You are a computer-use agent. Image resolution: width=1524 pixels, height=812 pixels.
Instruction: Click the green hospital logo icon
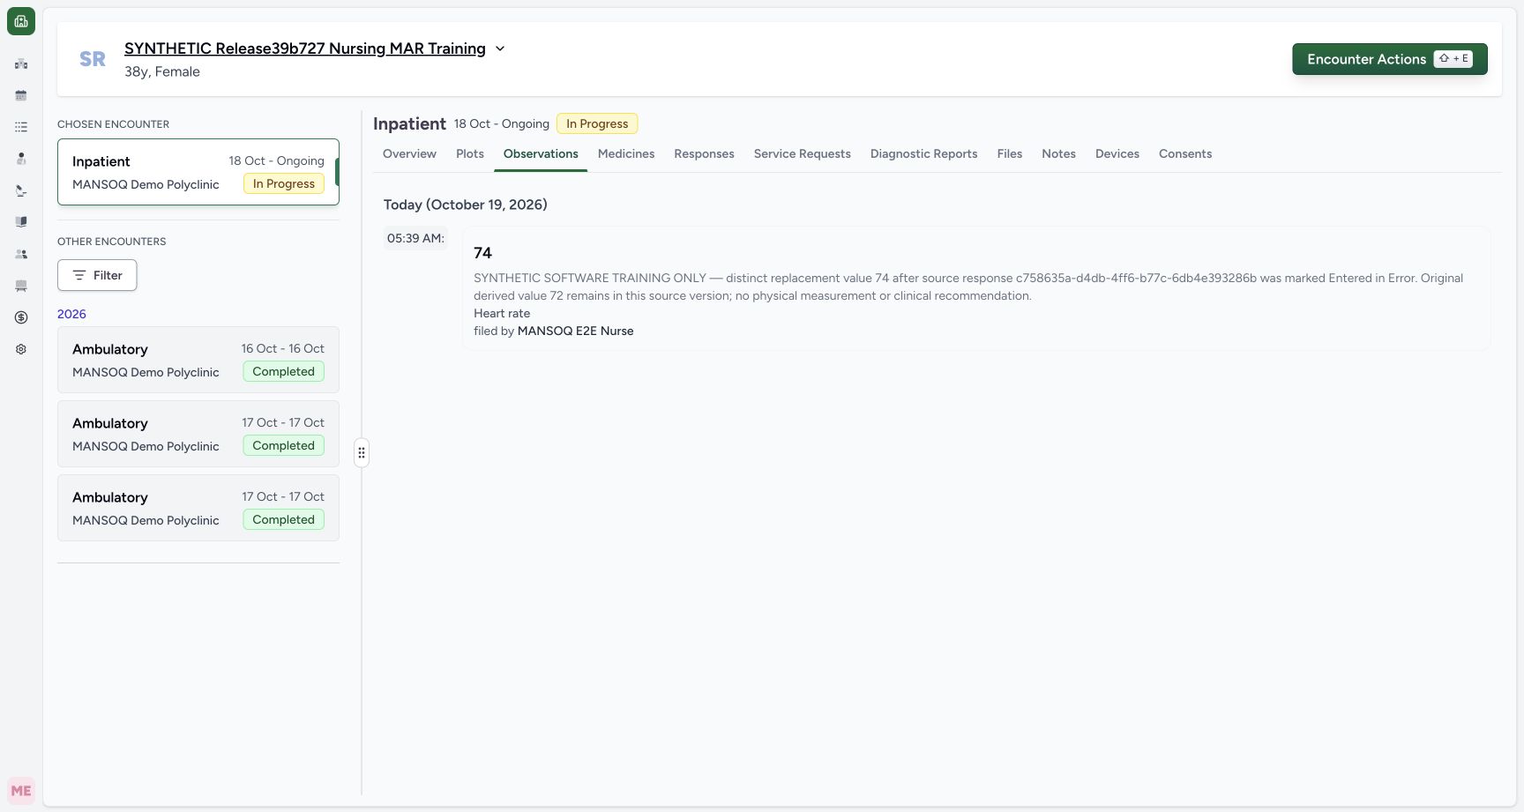pos(21,21)
